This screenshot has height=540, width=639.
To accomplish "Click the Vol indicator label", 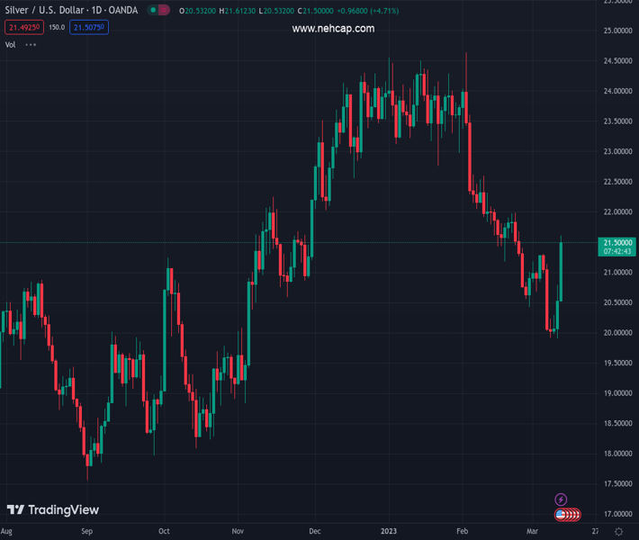I will (x=10, y=44).
